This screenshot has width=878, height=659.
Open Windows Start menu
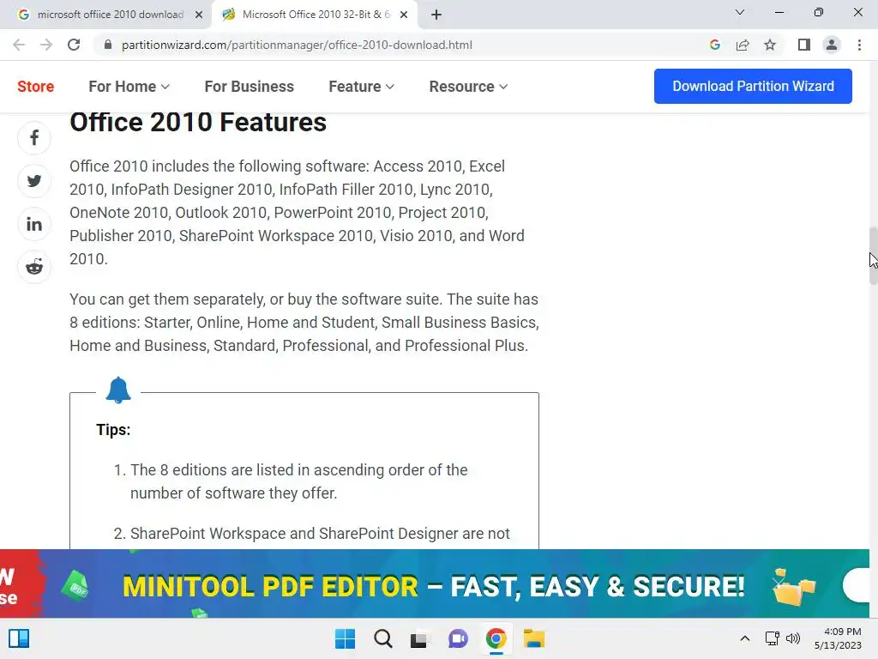[345, 638]
